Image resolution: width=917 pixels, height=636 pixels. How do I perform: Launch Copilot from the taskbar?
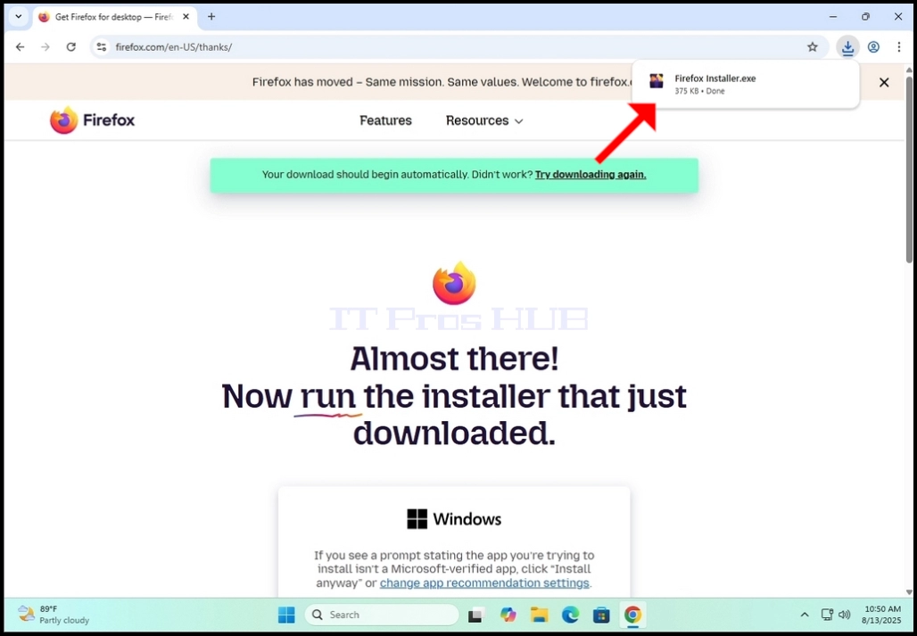(x=508, y=615)
